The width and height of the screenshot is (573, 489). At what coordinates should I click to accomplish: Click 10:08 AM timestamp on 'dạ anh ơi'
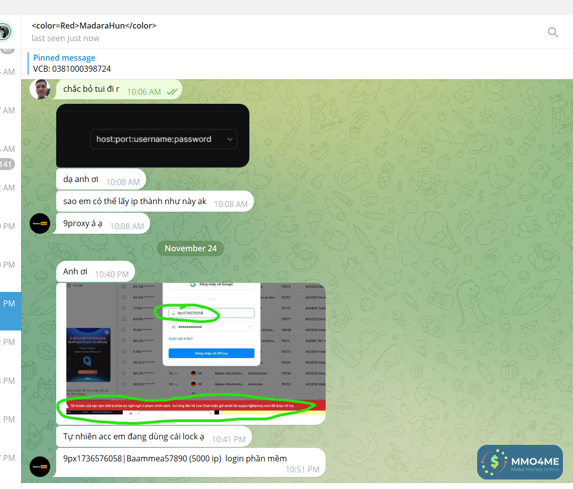tap(123, 182)
